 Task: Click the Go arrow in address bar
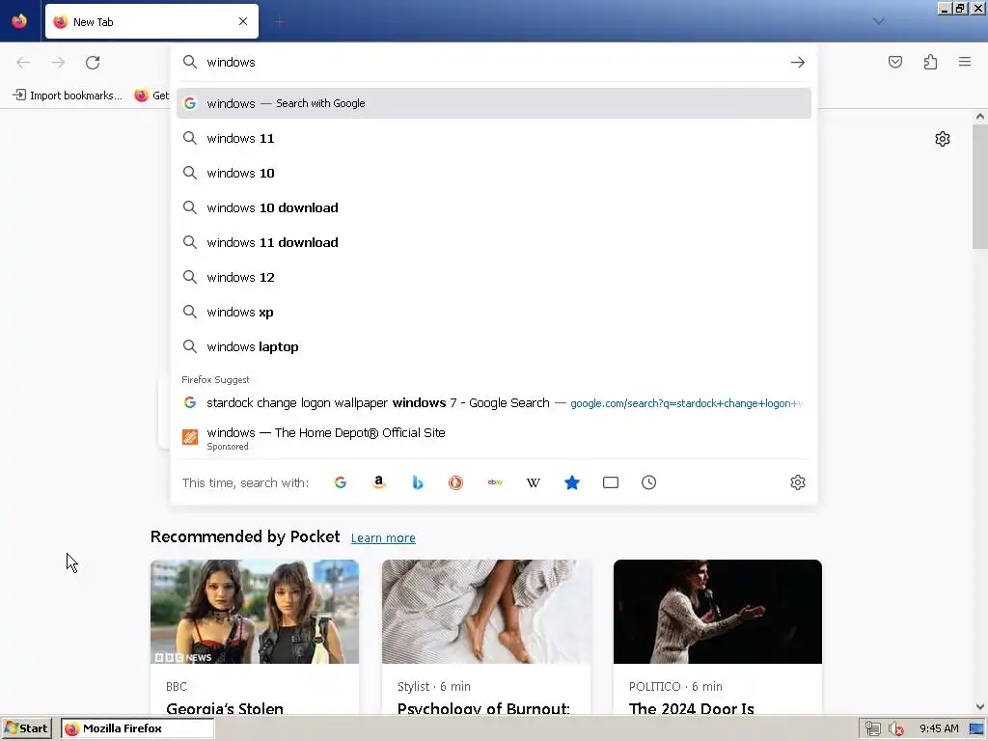[798, 63]
